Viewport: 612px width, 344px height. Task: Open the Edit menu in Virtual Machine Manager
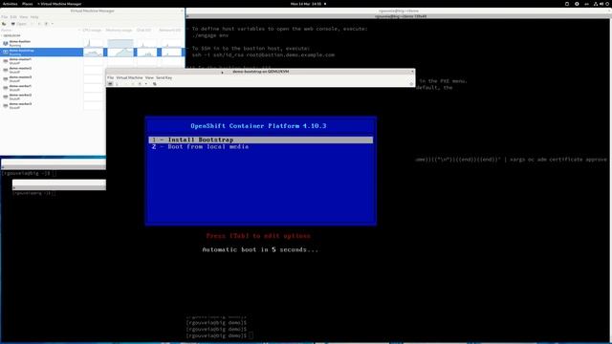[x=13, y=17]
